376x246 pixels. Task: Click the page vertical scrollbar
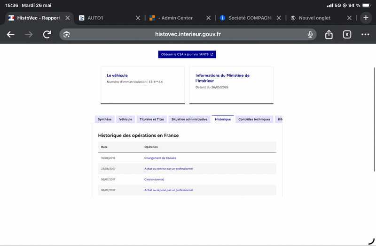374,119
